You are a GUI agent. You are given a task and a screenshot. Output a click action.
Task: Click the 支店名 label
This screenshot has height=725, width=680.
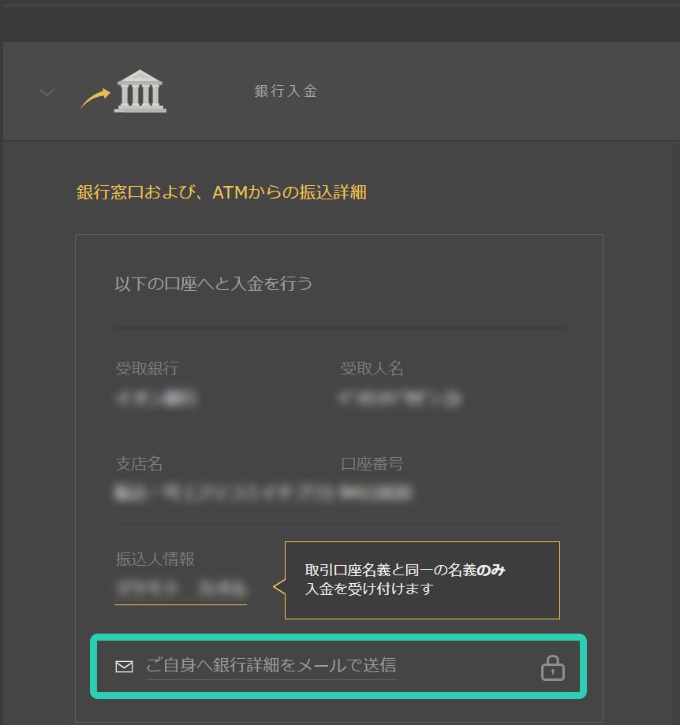point(139,463)
